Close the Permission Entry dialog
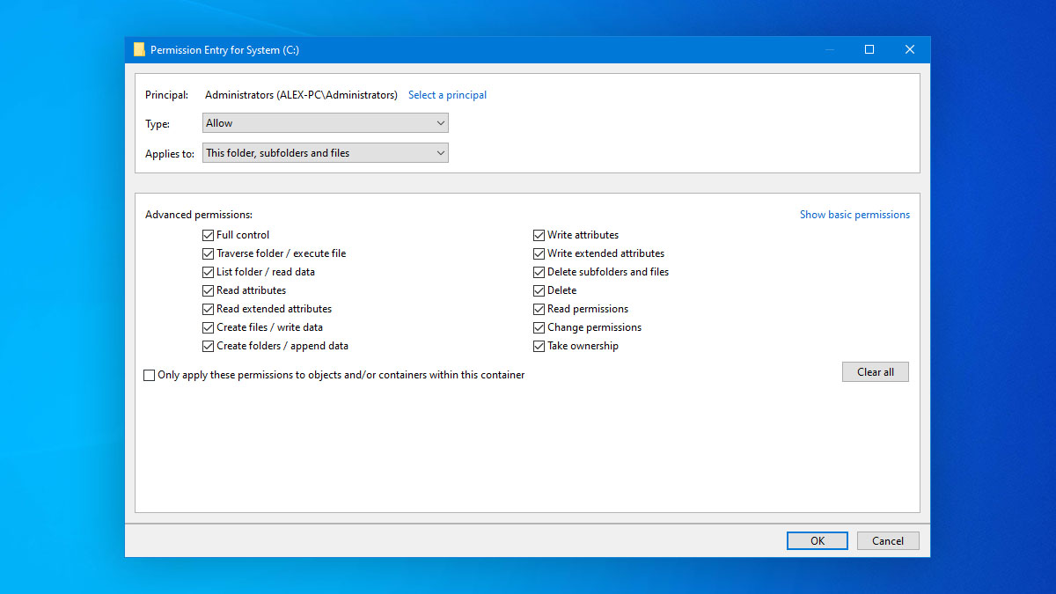The height and width of the screenshot is (594, 1056). [910, 50]
